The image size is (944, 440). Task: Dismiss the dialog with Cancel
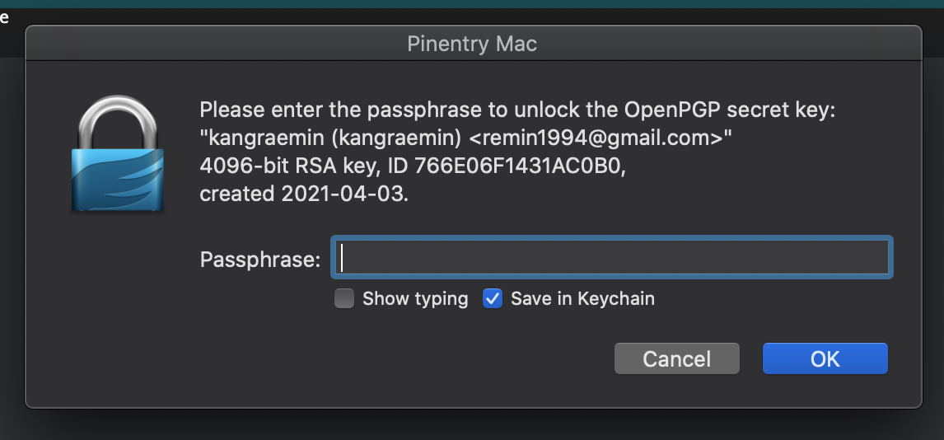(x=676, y=358)
